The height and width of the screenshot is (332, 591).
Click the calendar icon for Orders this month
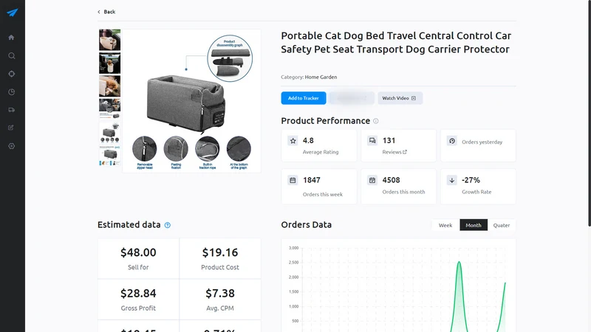point(372,180)
